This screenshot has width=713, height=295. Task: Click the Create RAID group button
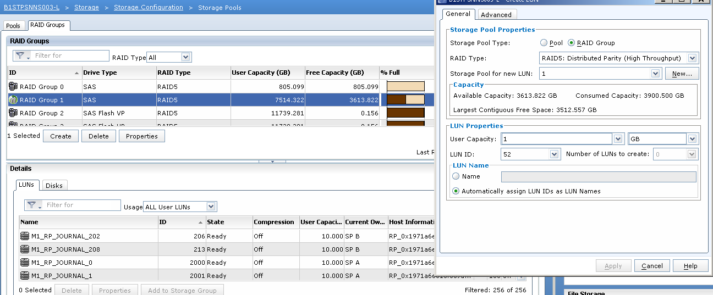pyautogui.click(x=61, y=136)
